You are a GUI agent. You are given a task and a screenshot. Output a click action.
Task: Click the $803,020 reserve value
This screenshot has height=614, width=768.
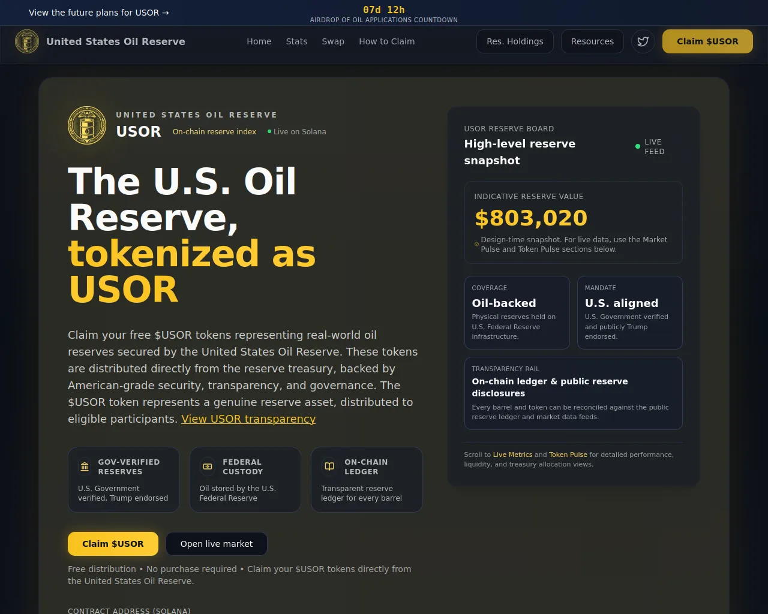531,218
